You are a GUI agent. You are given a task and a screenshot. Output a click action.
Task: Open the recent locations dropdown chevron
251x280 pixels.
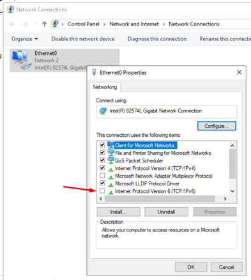click(35, 24)
